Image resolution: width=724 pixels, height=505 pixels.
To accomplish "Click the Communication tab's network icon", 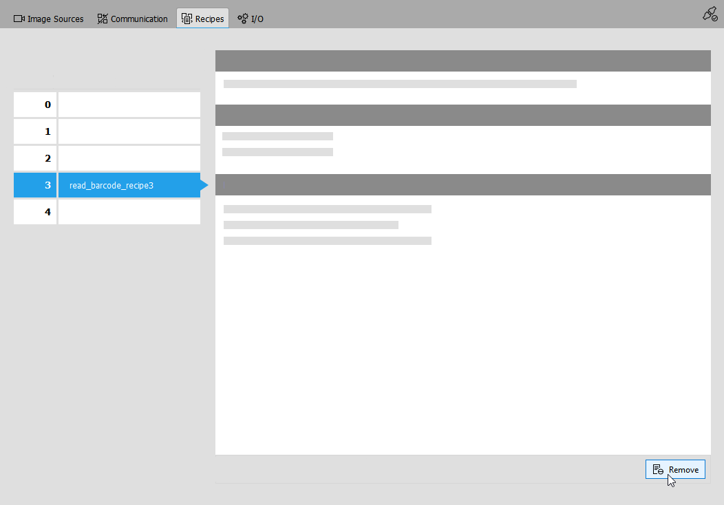I will [x=103, y=19].
